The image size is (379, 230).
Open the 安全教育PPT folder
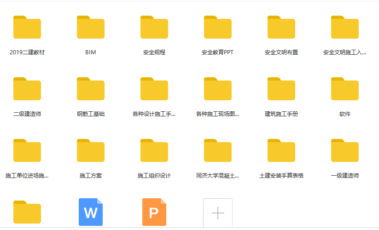pyautogui.click(x=218, y=28)
